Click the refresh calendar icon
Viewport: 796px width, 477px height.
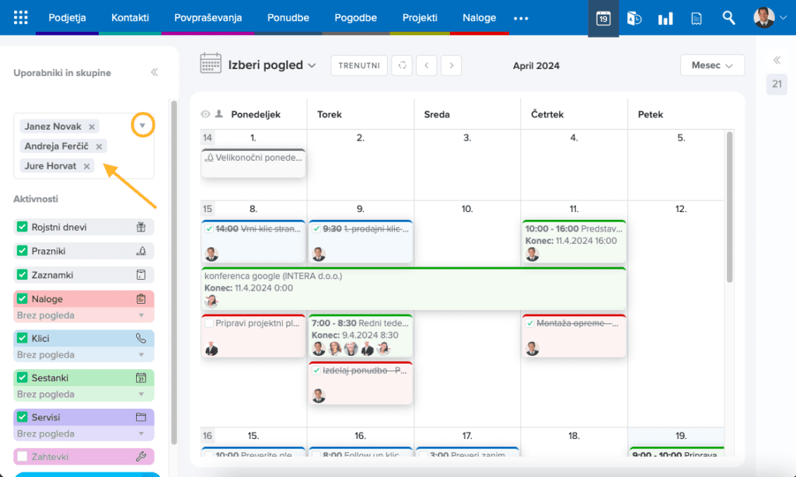402,65
